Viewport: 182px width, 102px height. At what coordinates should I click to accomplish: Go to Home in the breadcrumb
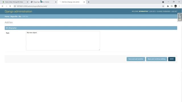(x=7, y=16)
